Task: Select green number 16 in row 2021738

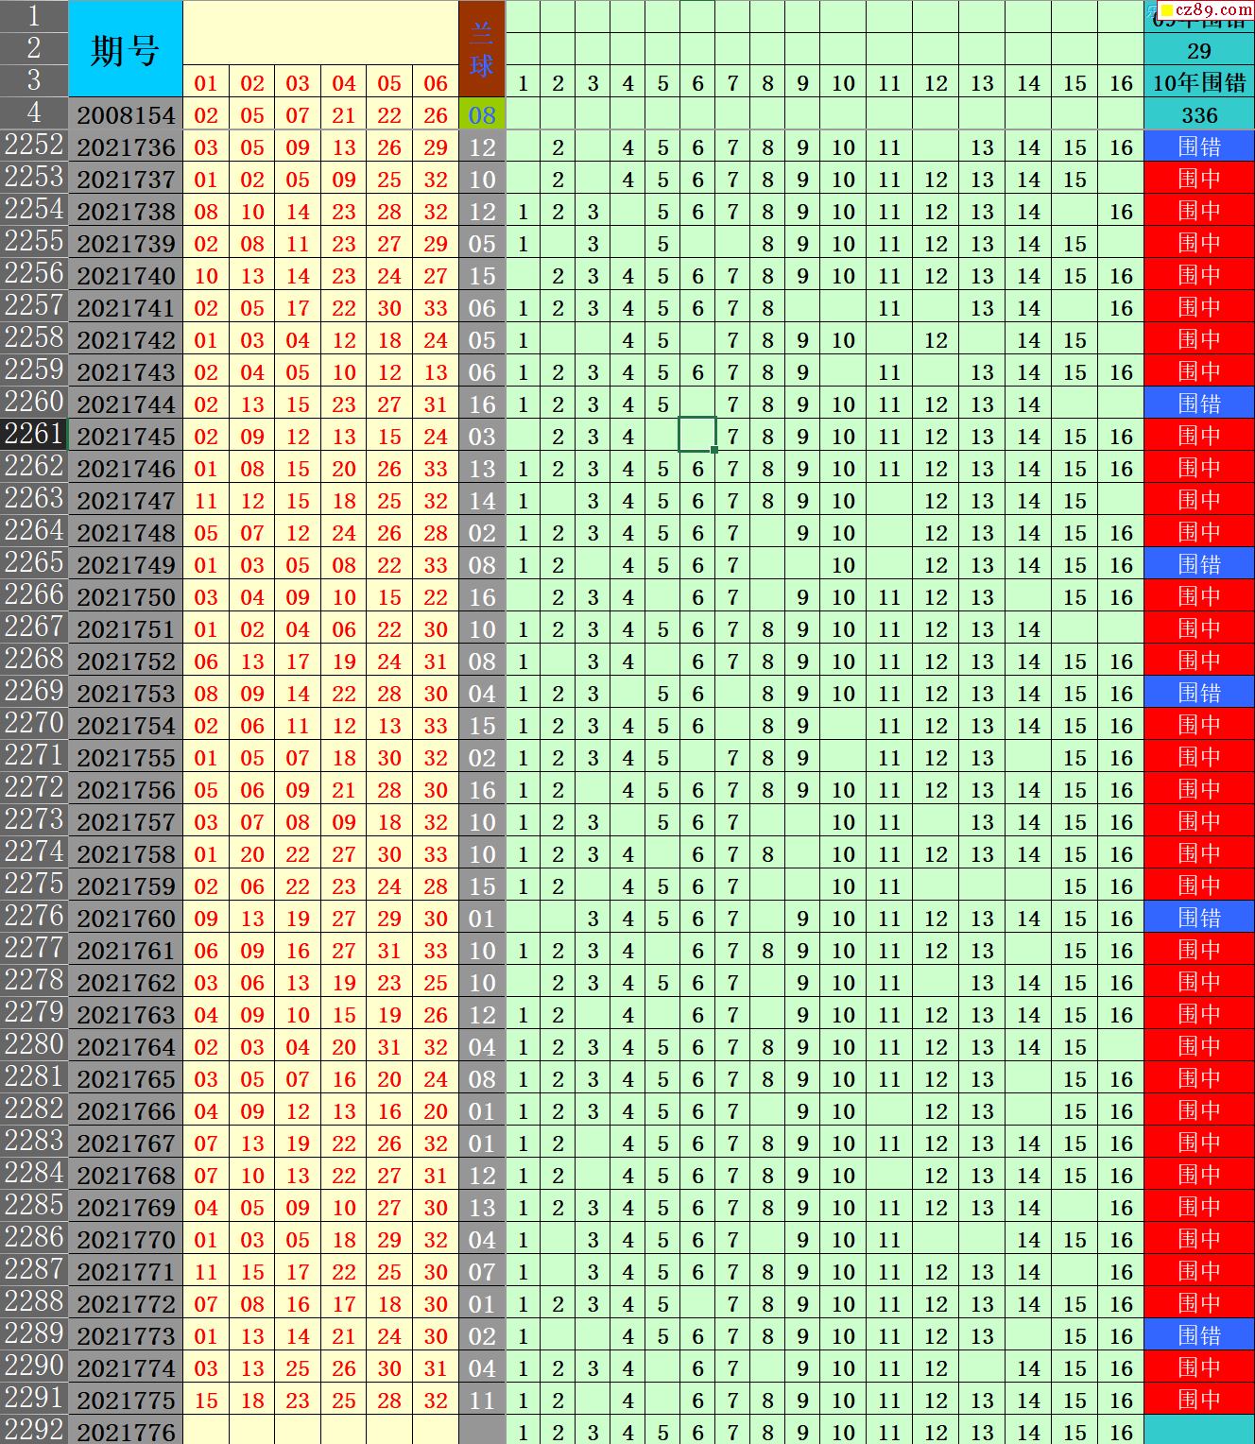Action: click(x=1121, y=211)
